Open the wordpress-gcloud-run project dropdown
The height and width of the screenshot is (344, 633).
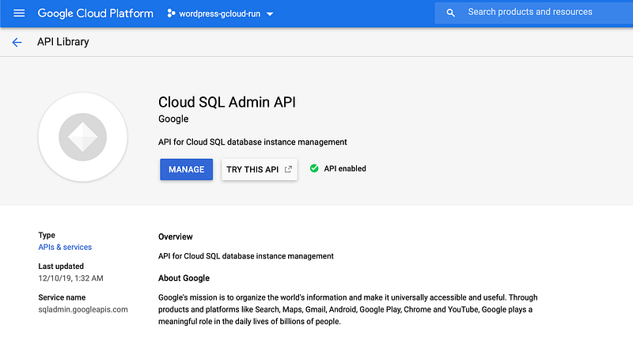221,13
